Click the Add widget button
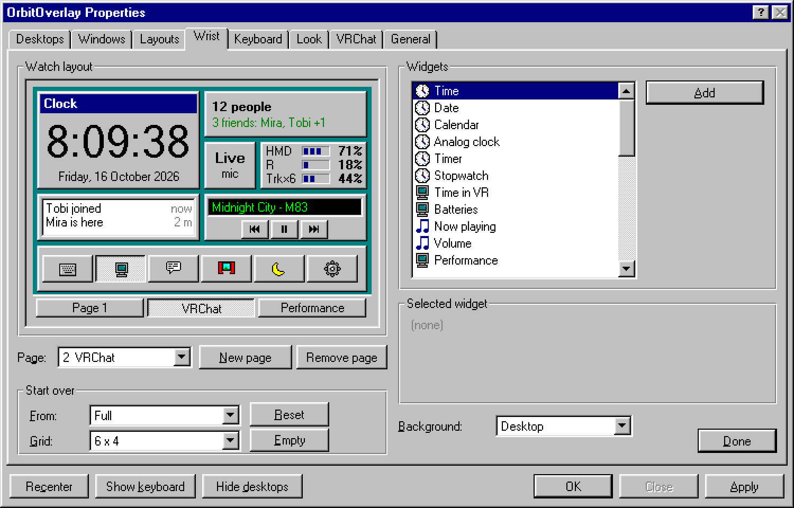Viewport: 794px width, 508px height. pos(705,93)
